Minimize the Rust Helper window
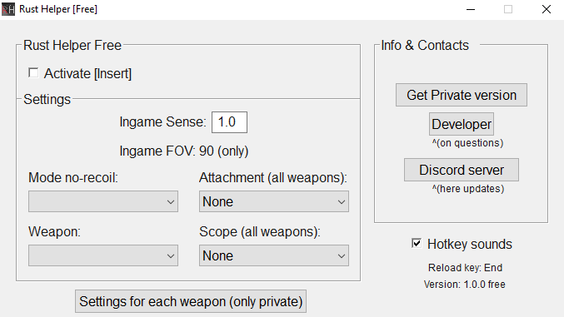The width and height of the screenshot is (564, 317). tap(471, 9)
